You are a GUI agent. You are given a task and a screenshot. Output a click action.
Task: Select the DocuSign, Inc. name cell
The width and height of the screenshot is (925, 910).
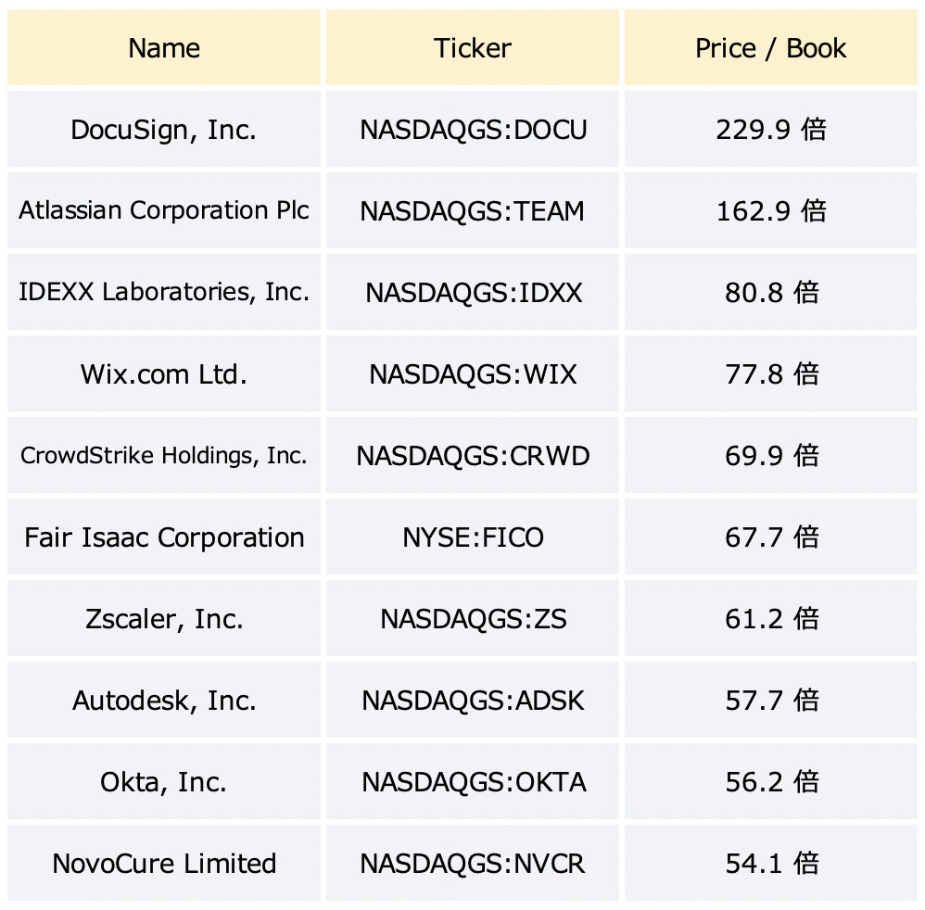tap(164, 130)
